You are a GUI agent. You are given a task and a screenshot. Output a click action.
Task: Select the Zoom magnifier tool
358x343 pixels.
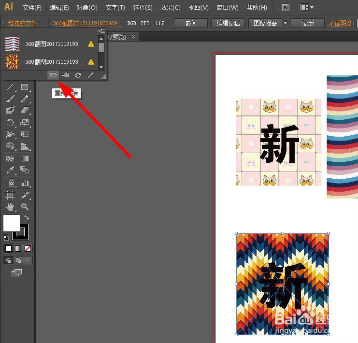pyautogui.click(x=25, y=207)
